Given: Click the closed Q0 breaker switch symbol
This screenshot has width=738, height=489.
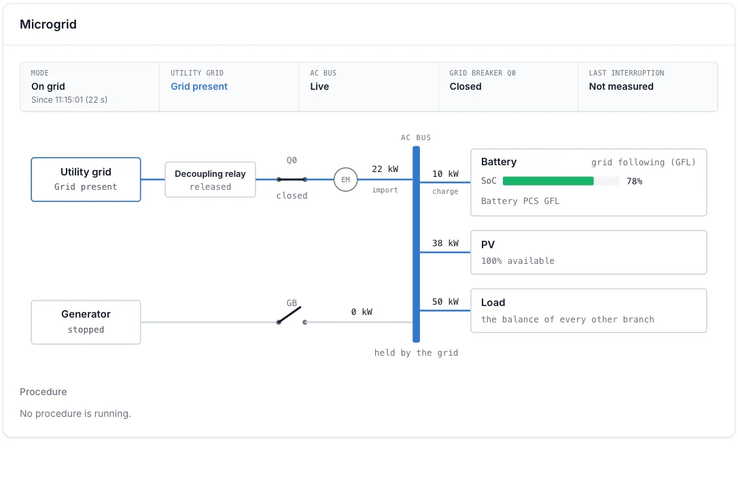Looking at the screenshot, I should [x=292, y=180].
